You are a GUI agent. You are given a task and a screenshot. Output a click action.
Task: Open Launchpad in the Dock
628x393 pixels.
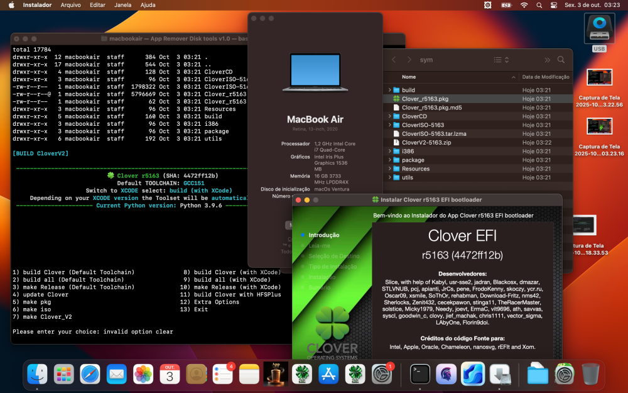63,374
